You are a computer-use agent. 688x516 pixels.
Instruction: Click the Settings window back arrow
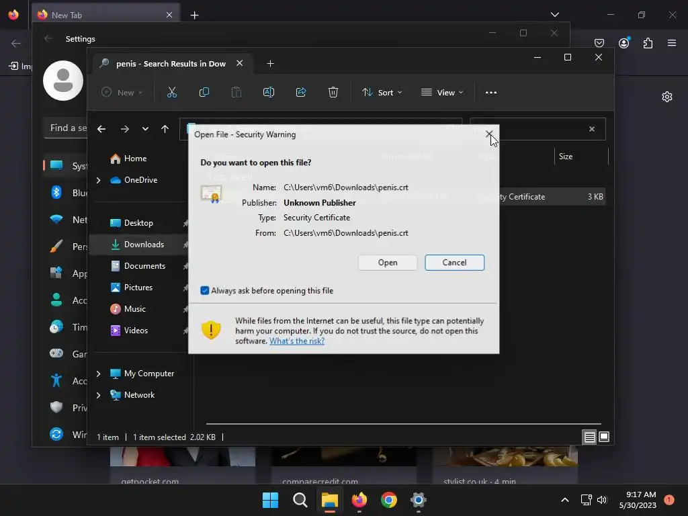click(48, 38)
